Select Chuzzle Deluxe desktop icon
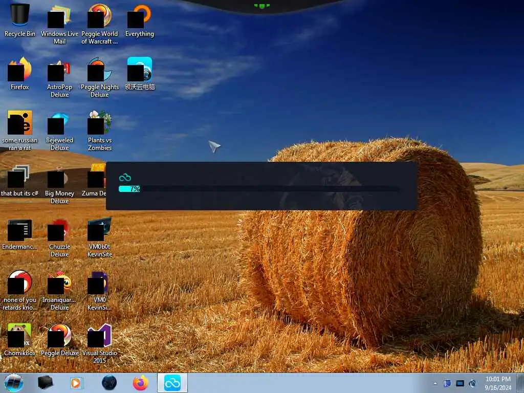This screenshot has height=393, width=524. (x=59, y=237)
